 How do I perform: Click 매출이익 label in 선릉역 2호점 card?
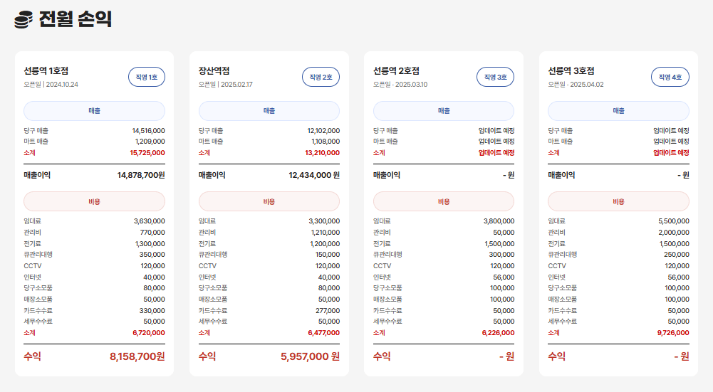coord(387,175)
